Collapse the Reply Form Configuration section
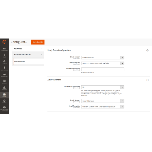 point(147,50)
